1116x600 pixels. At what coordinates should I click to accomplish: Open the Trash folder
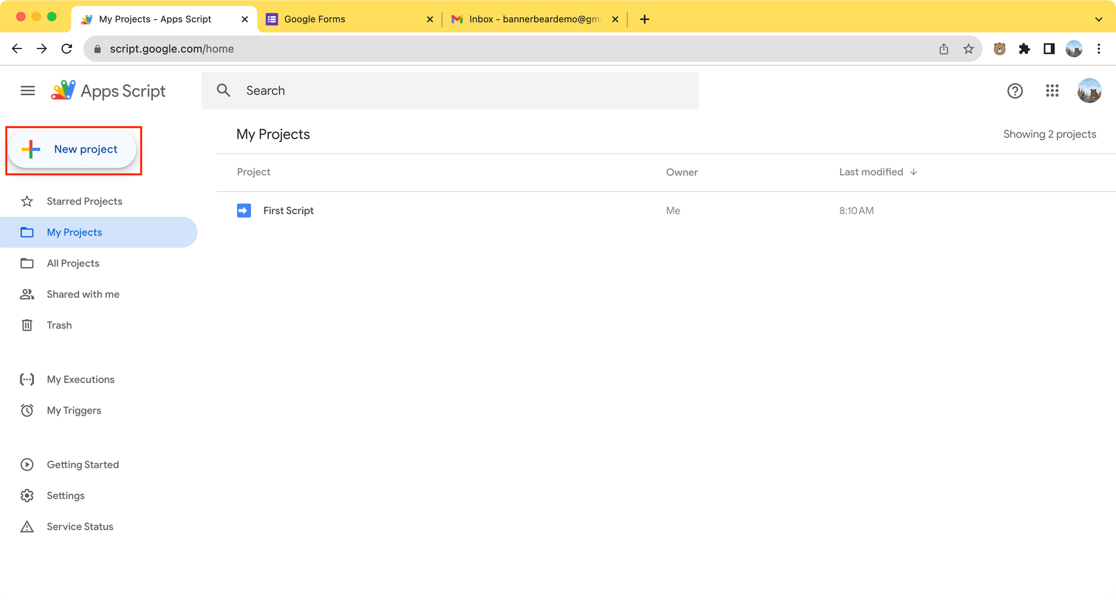tap(59, 325)
